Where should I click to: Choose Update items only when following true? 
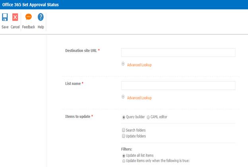point(123,161)
